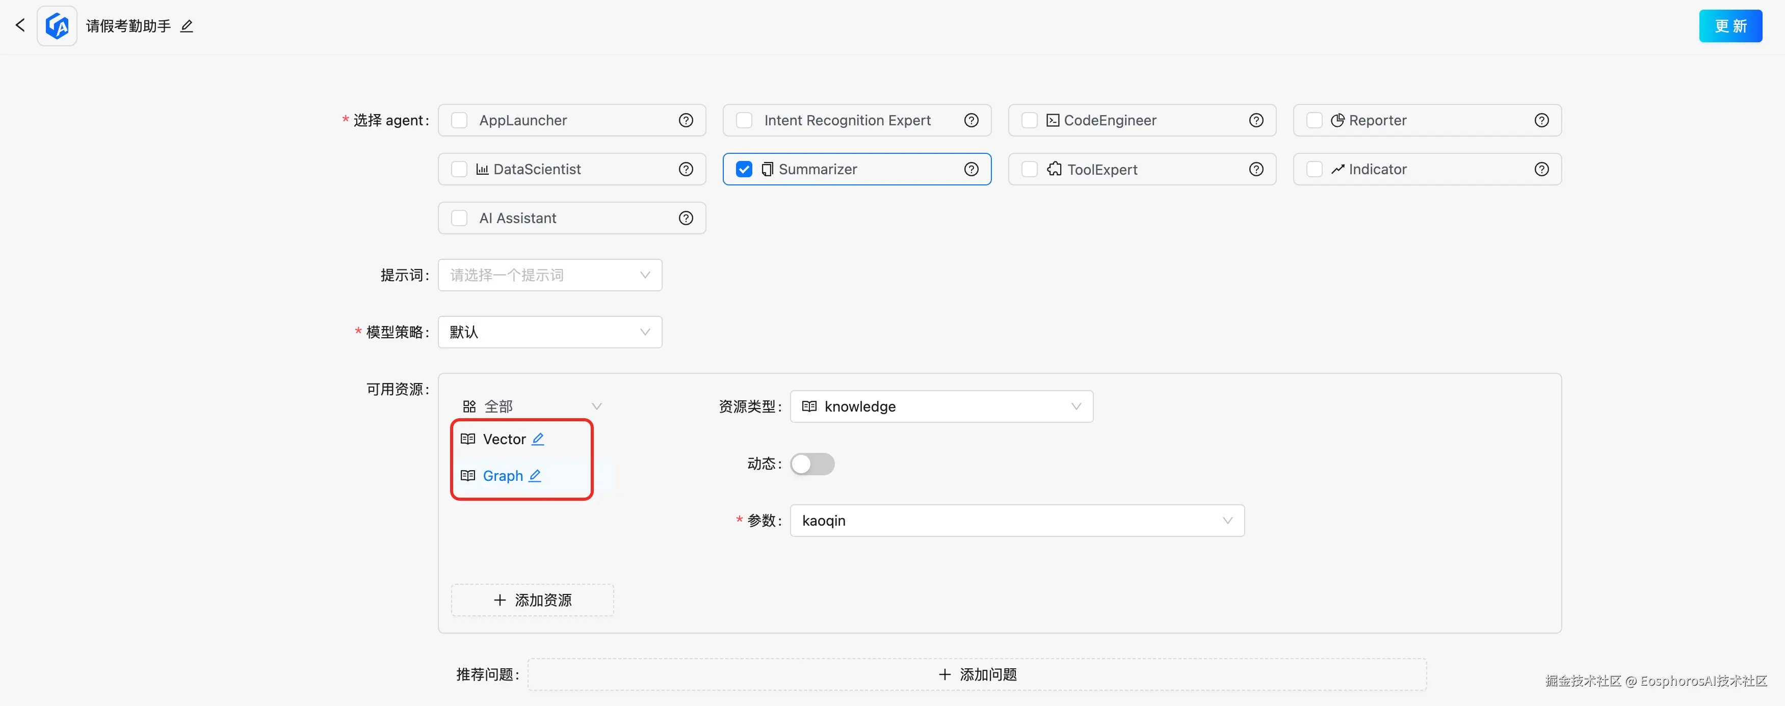Open help icon for Reporter agent
Screen dimensions: 1785x706
click(1541, 120)
